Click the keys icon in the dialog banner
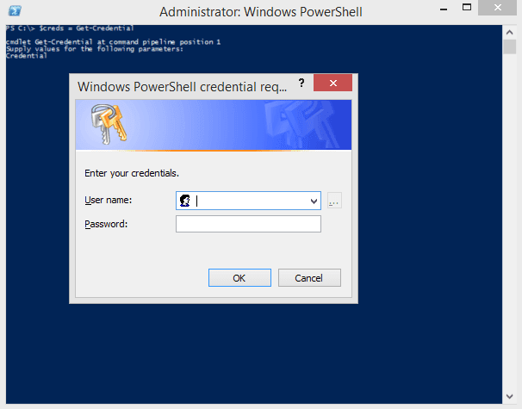 [x=109, y=125]
